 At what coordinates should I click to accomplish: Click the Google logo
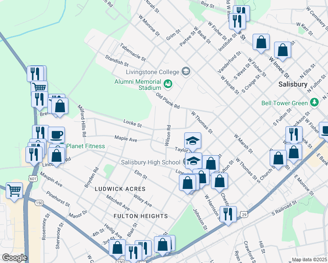[14, 258]
